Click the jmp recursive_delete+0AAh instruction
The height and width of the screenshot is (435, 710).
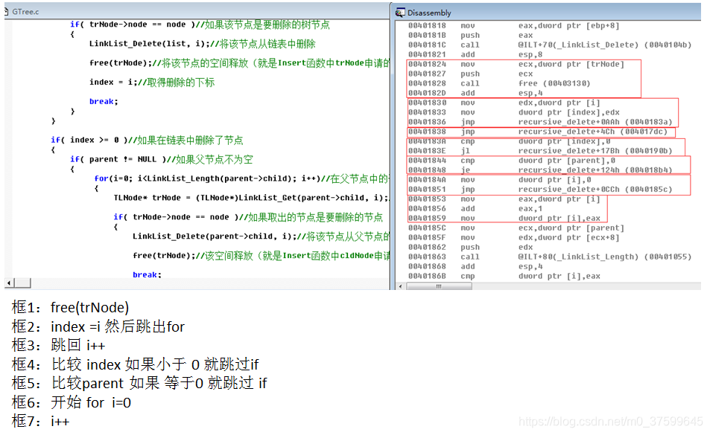(566, 122)
